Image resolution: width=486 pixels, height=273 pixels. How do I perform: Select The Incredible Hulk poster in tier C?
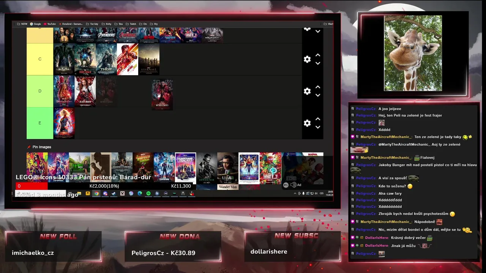click(64, 59)
